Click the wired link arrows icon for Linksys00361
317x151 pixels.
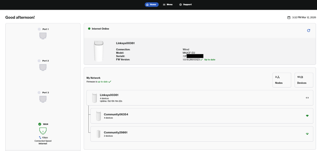[x=307, y=98]
